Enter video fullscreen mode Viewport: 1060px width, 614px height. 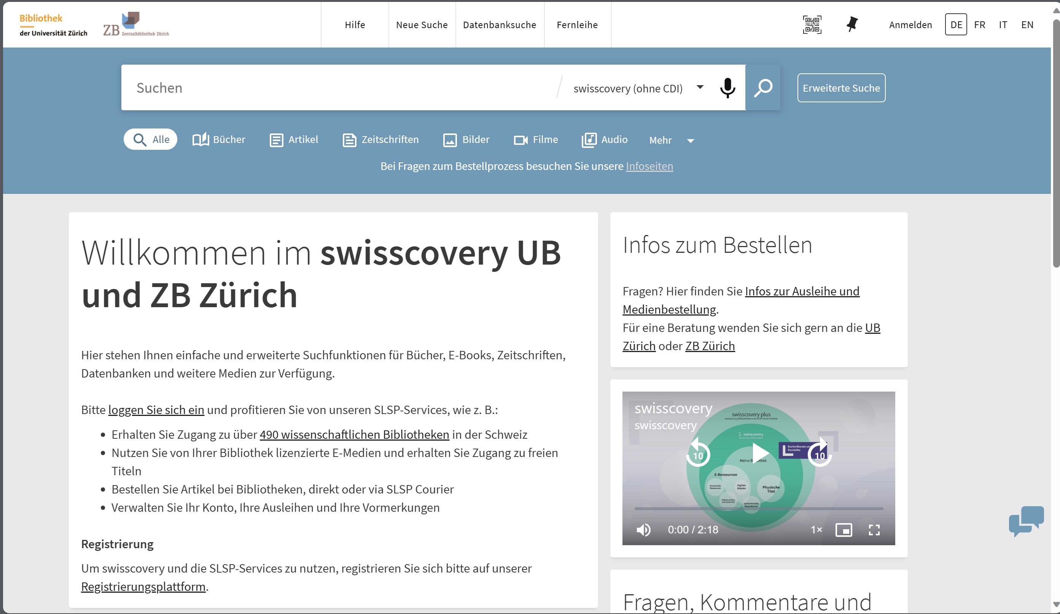[874, 530]
